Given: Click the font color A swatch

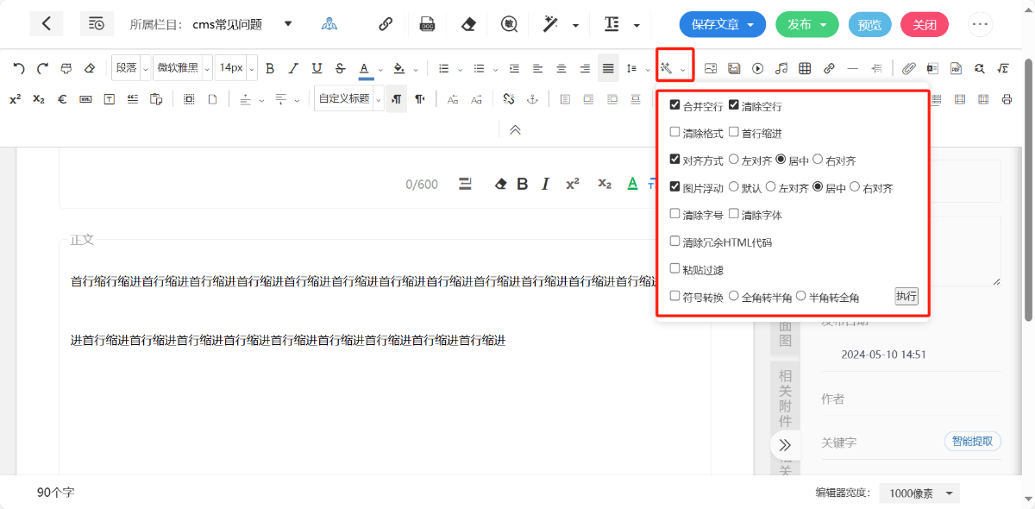Looking at the screenshot, I should (365, 68).
